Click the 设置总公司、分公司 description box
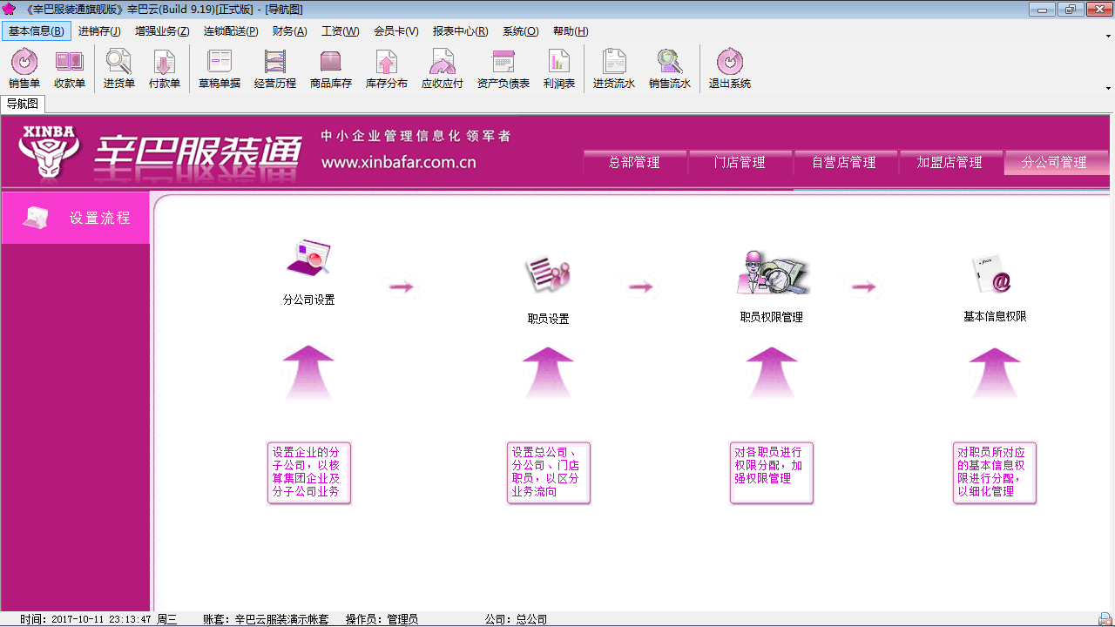The width and height of the screenshot is (1115, 627). [x=549, y=473]
